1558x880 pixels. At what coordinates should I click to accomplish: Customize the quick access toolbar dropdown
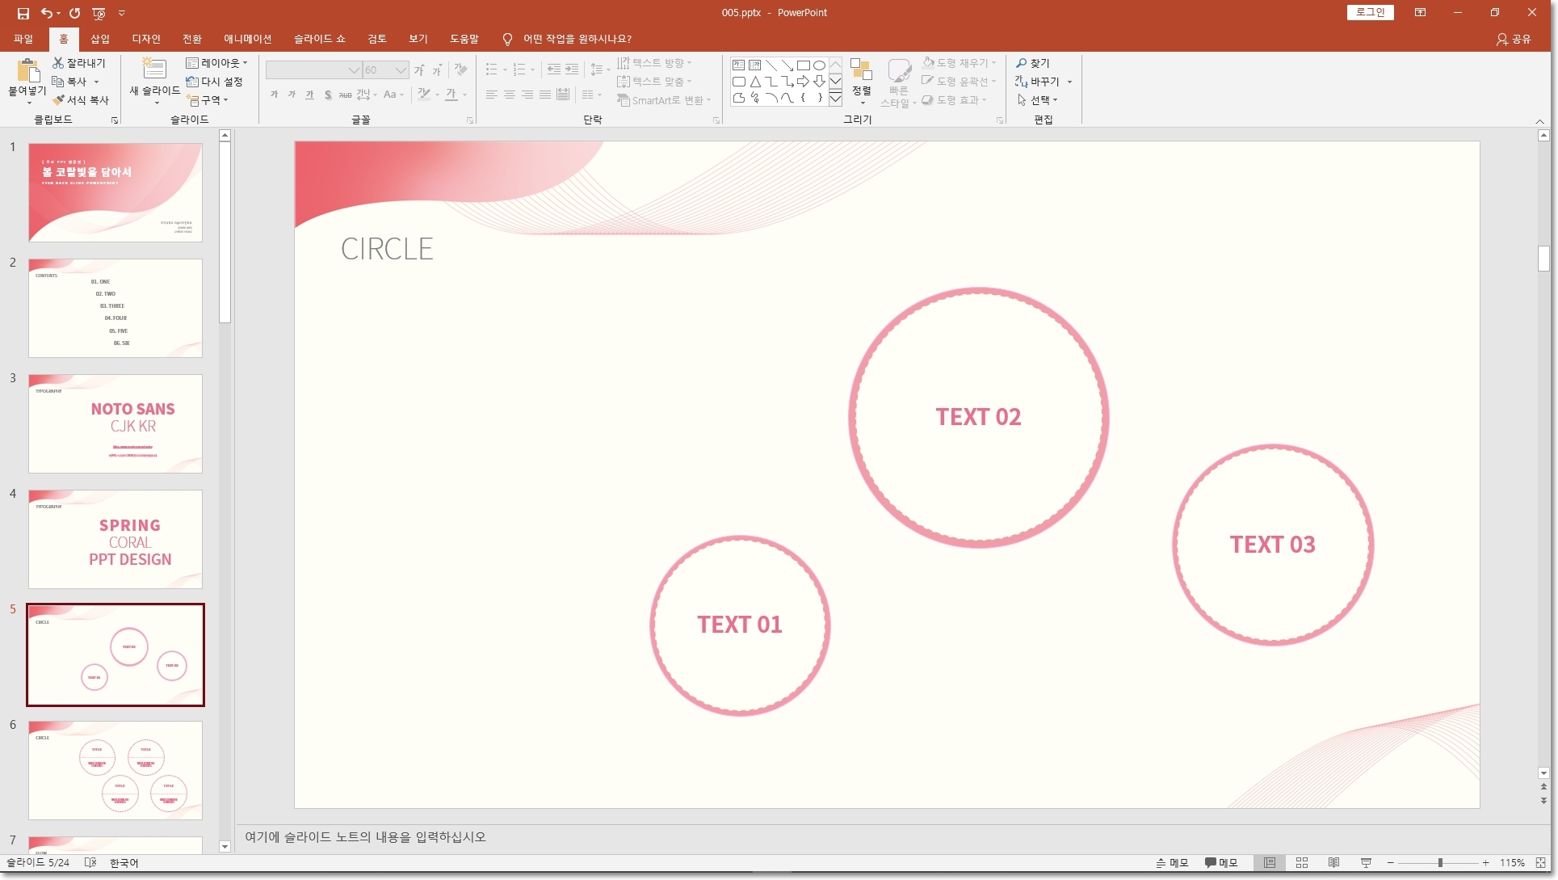122,13
